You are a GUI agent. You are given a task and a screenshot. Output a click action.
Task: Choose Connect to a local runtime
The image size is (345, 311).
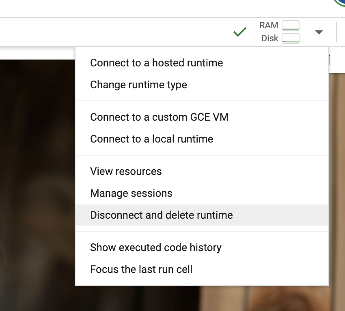tap(202, 139)
